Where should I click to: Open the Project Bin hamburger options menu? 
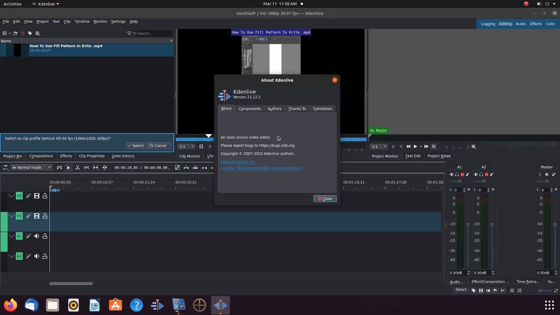37,33
